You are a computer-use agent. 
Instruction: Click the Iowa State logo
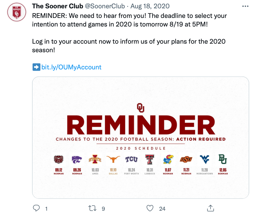95,159
